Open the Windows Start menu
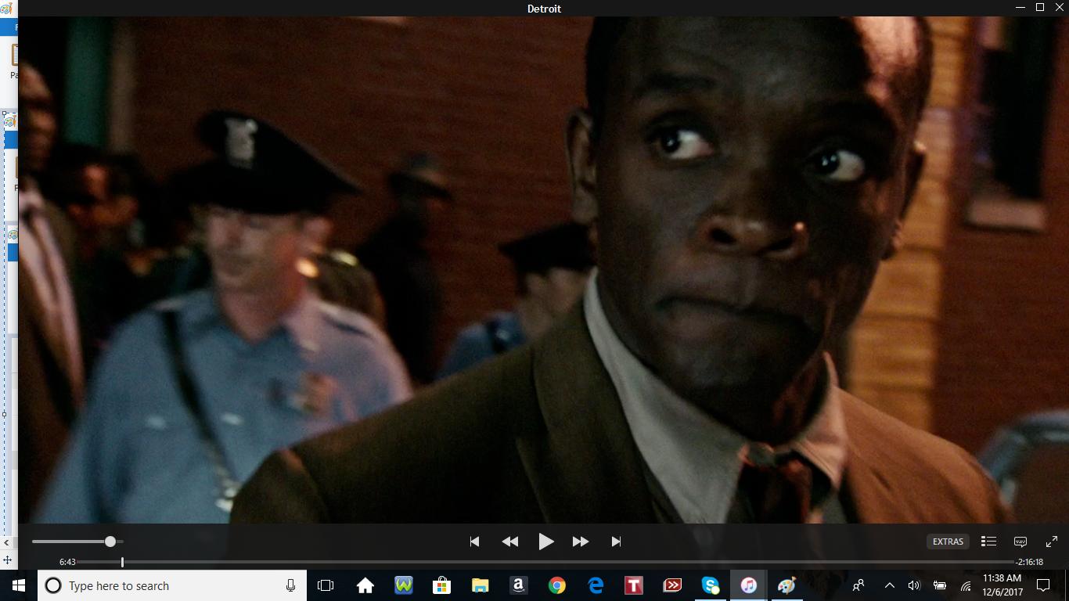Screen dimensions: 1069x601 point(19,585)
